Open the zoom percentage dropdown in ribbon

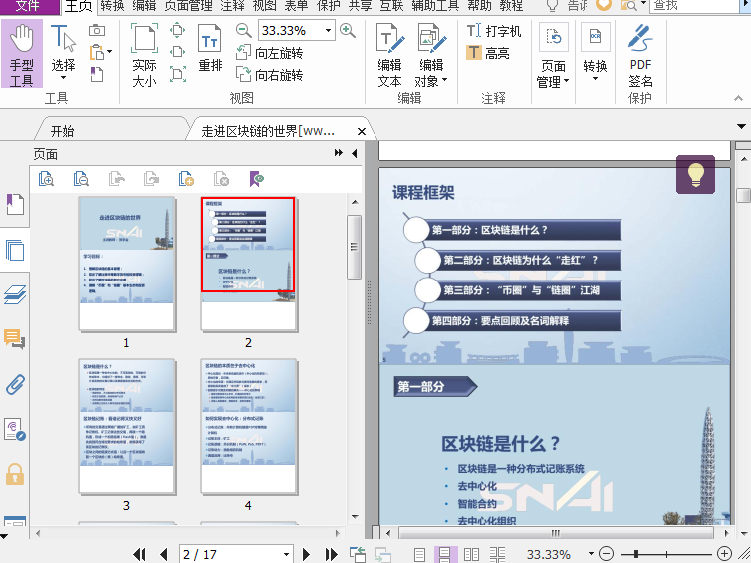327,31
